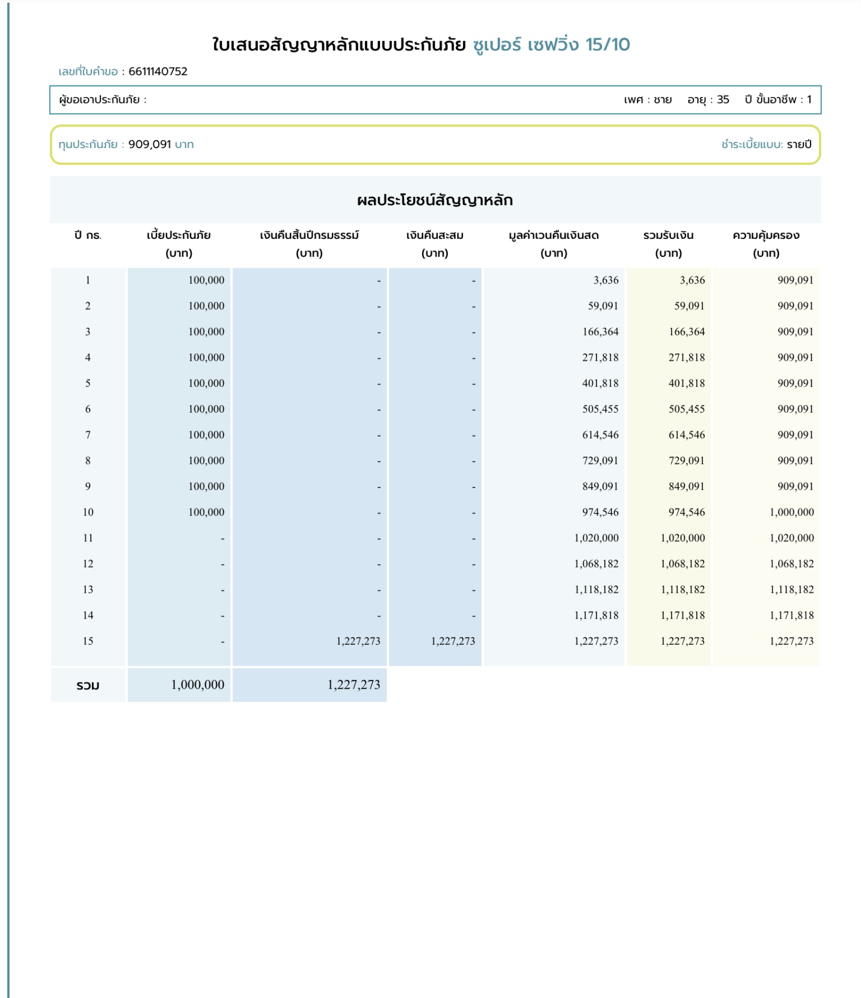The height and width of the screenshot is (998, 861).
Task: Click policy year number 7
Action: (x=88, y=435)
